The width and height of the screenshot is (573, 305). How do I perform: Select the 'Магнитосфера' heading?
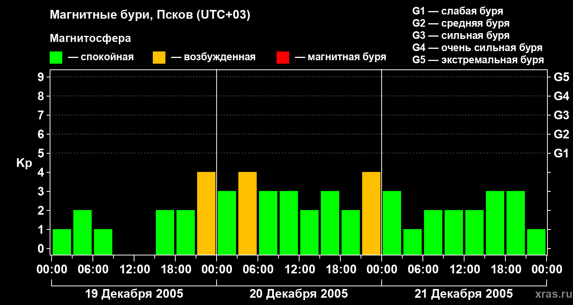pos(90,39)
